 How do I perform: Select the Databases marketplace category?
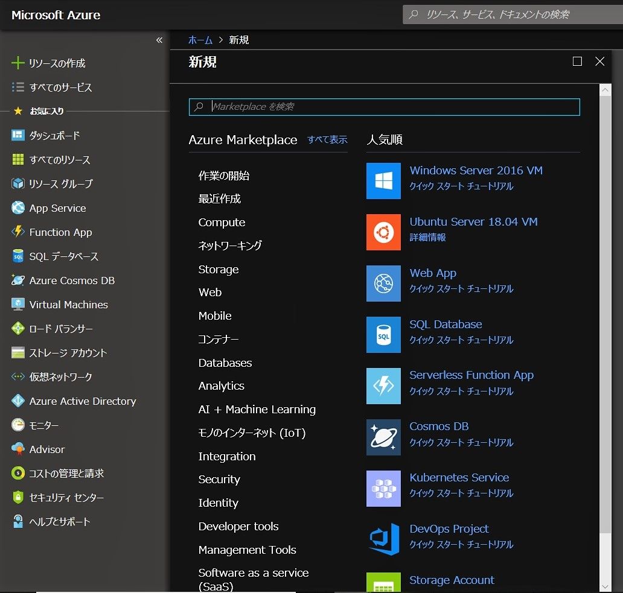[x=225, y=363]
